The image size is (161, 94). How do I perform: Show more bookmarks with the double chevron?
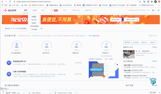point(159,5)
